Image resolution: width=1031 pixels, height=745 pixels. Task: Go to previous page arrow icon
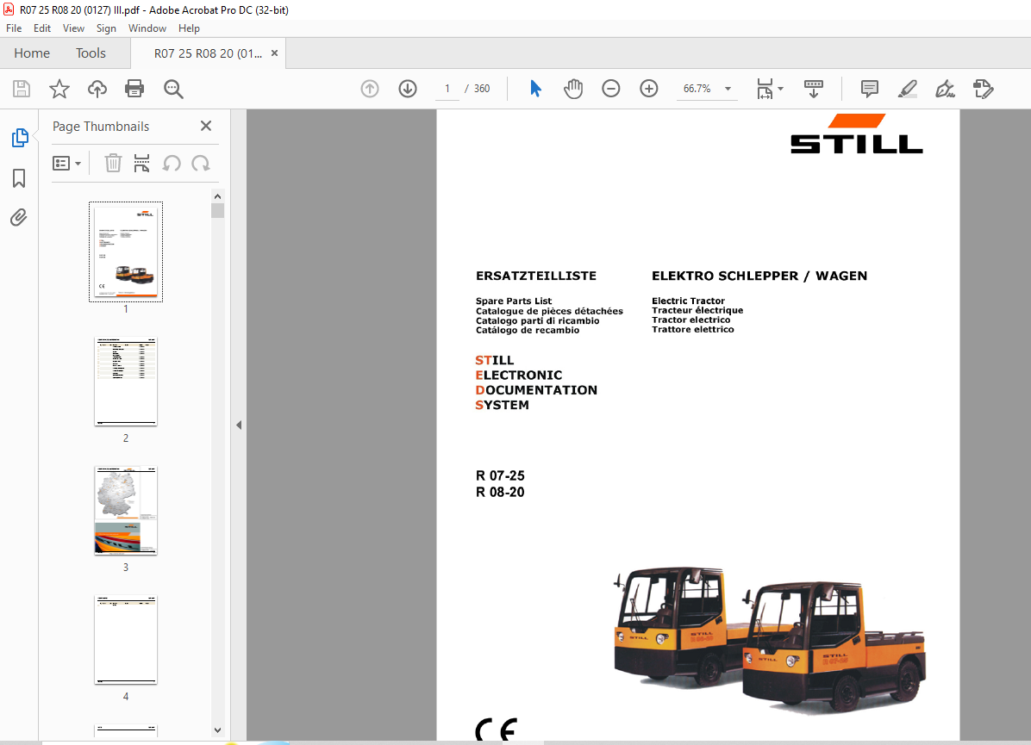point(370,89)
